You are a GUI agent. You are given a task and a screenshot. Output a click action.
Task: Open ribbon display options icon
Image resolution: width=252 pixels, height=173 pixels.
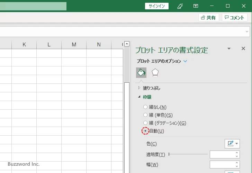[x=196, y=6]
